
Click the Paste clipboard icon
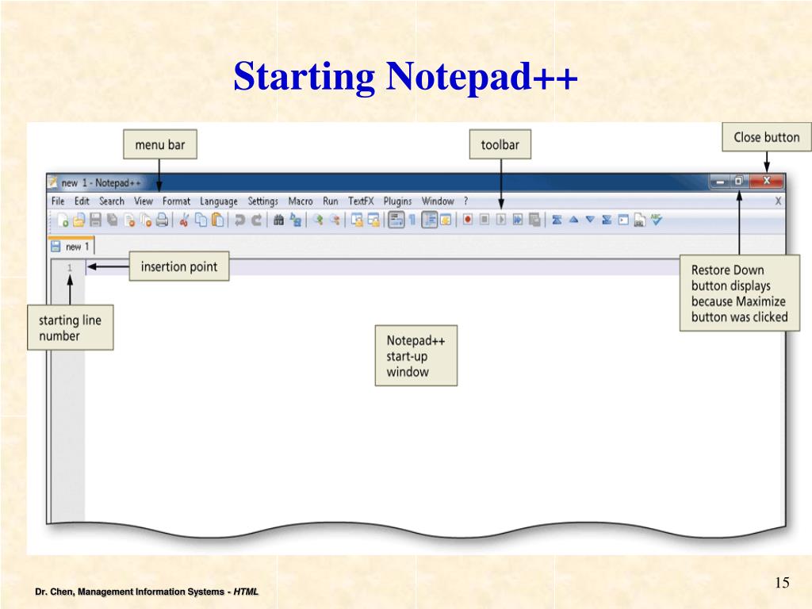pos(218,220)
